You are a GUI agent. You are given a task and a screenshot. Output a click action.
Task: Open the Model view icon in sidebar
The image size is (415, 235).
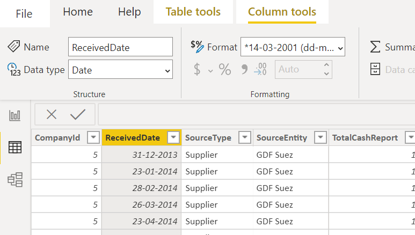(15, 180)
